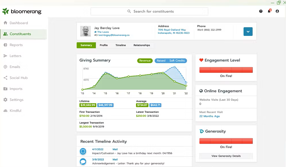Viewport: 286px width, 167px height.
Task: Select the Constituents people icon
Action: tap(5, 34)
